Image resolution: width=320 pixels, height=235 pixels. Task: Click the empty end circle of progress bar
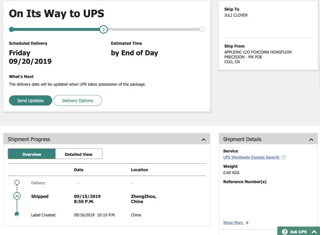pos(202,29)
